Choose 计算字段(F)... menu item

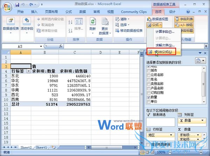click(165, 32)
